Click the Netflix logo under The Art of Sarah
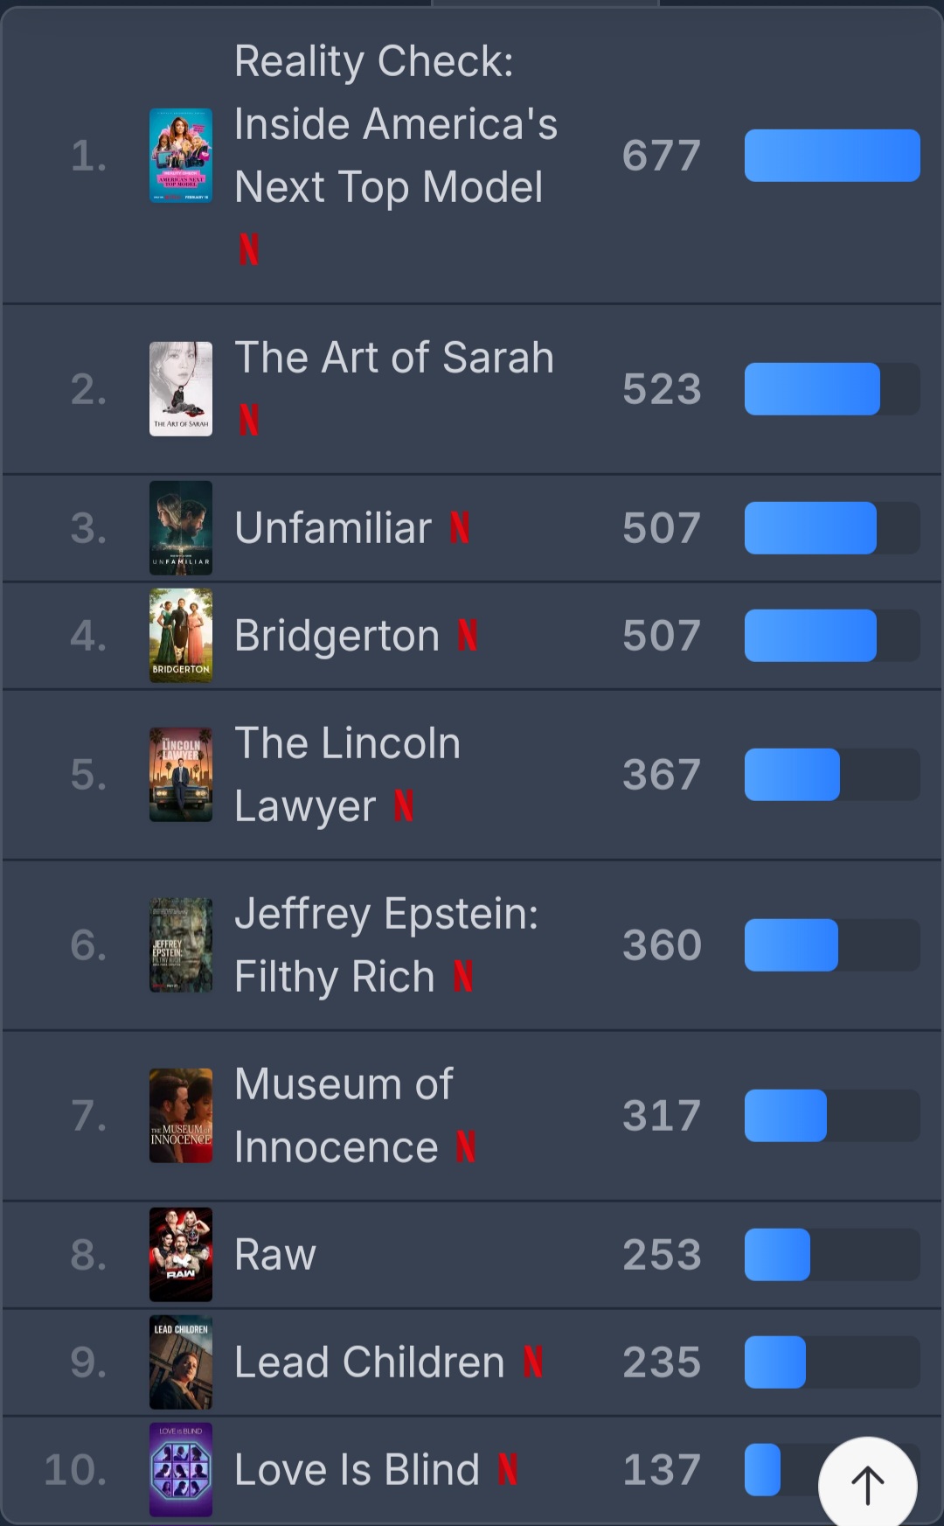944x1526 pixels. [x=249, y=420]
